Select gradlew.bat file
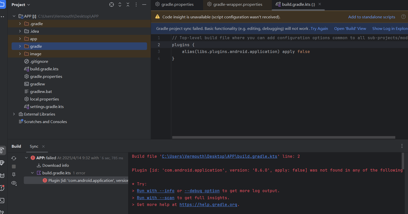 [38, 91]
